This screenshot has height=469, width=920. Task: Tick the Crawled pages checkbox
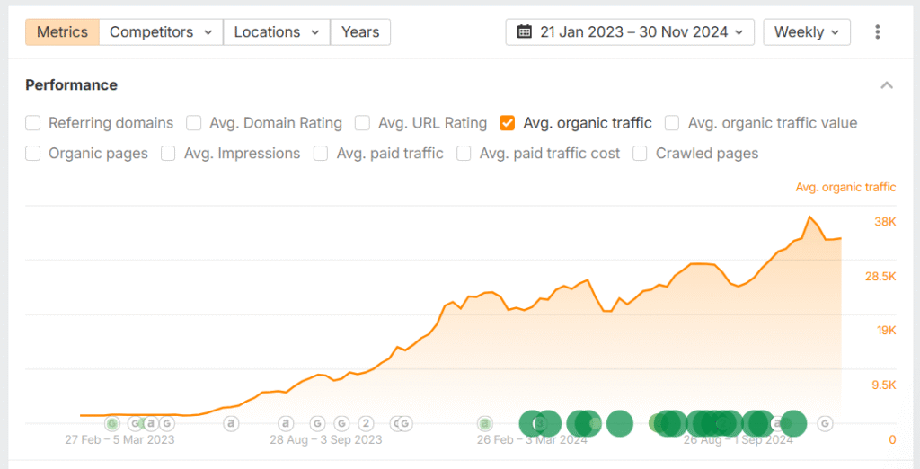click(x=641, y=154)
